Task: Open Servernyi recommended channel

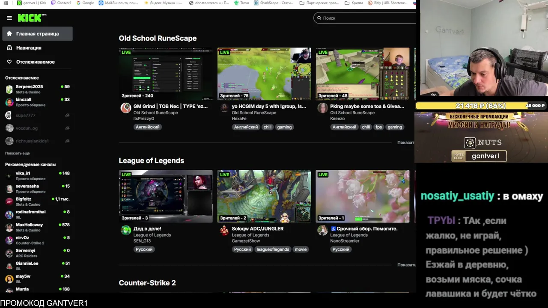Action: pos(37,253)
